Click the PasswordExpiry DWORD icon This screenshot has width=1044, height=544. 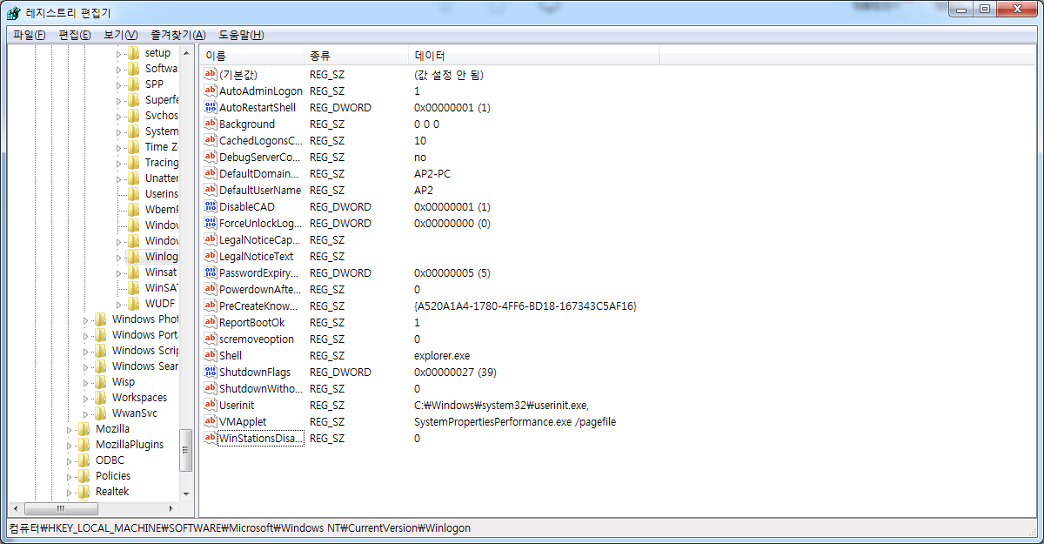click(210, 272)
